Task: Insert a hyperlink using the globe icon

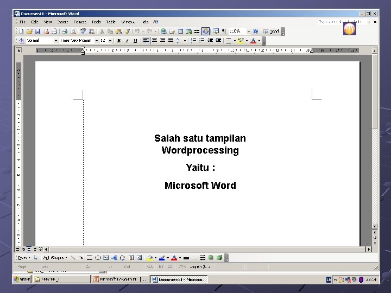Action: (163, 31)
